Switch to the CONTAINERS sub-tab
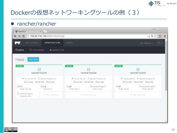This screenshot has height=133, width=177. (37, 50)
